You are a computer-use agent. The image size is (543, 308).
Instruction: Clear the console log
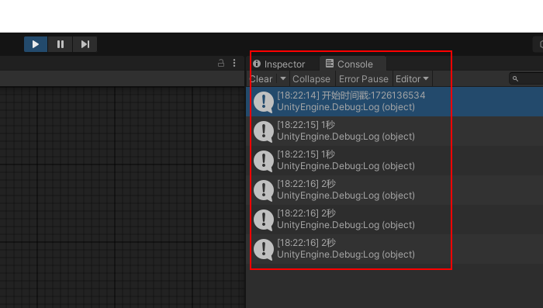coord(261,79)
